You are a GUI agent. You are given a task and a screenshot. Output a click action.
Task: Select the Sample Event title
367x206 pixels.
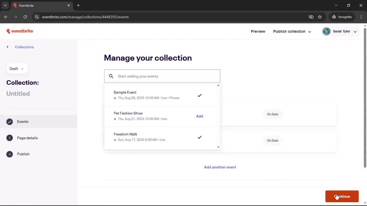tap(125, 92)
